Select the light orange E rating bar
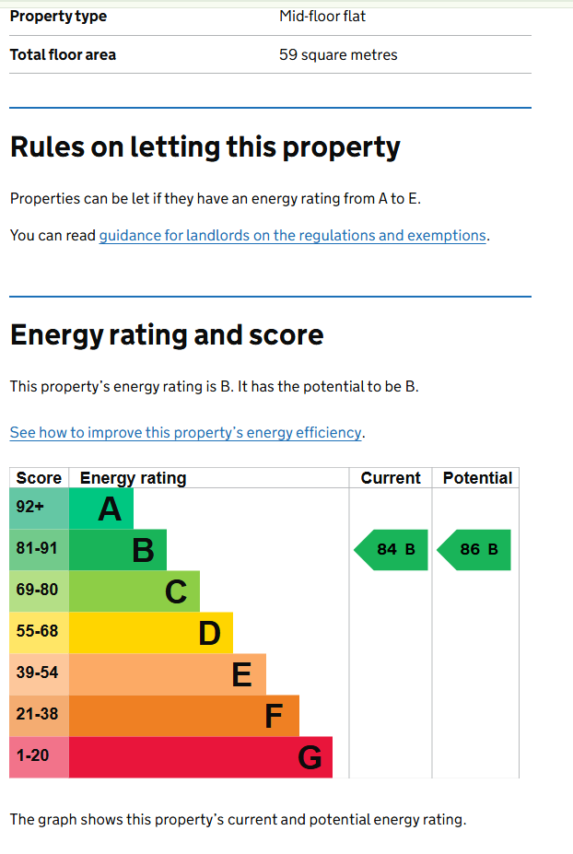 pos(169,674)
